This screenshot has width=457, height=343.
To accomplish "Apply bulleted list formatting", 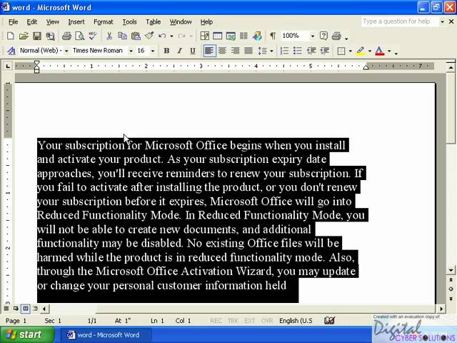I will [x=297, y=51].
